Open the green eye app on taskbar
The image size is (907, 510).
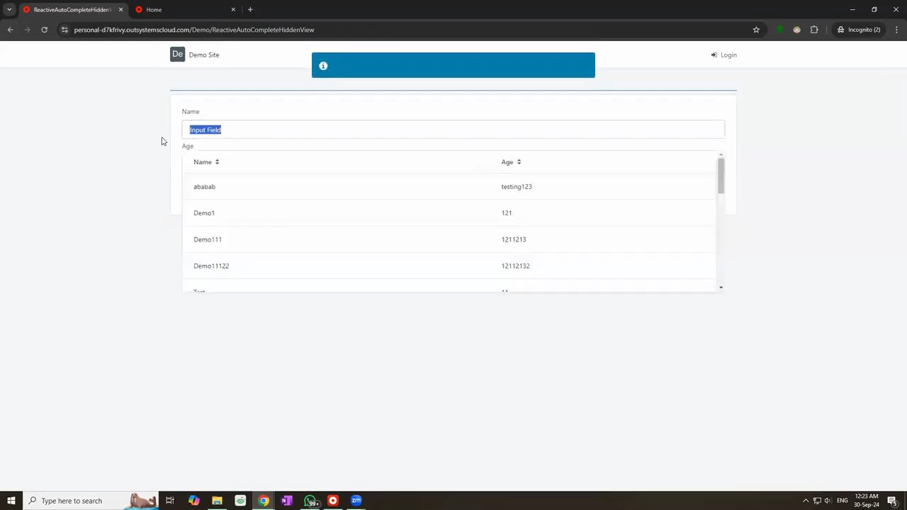(x=240, y=501)
